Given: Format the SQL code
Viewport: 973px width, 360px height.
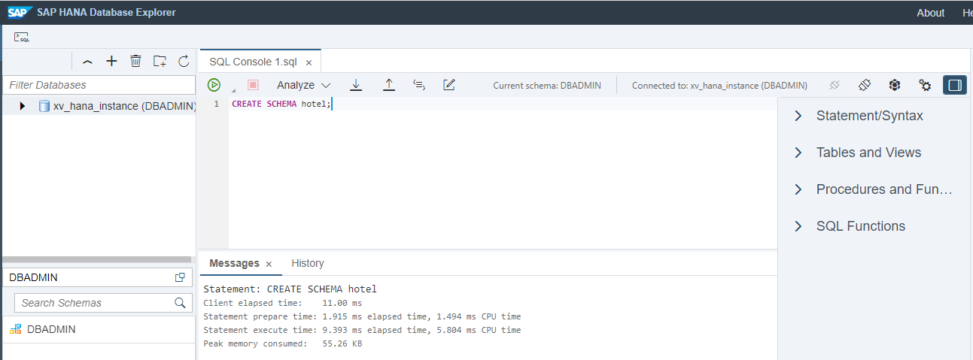Looking at the screenshot, I should click(419, 85).
